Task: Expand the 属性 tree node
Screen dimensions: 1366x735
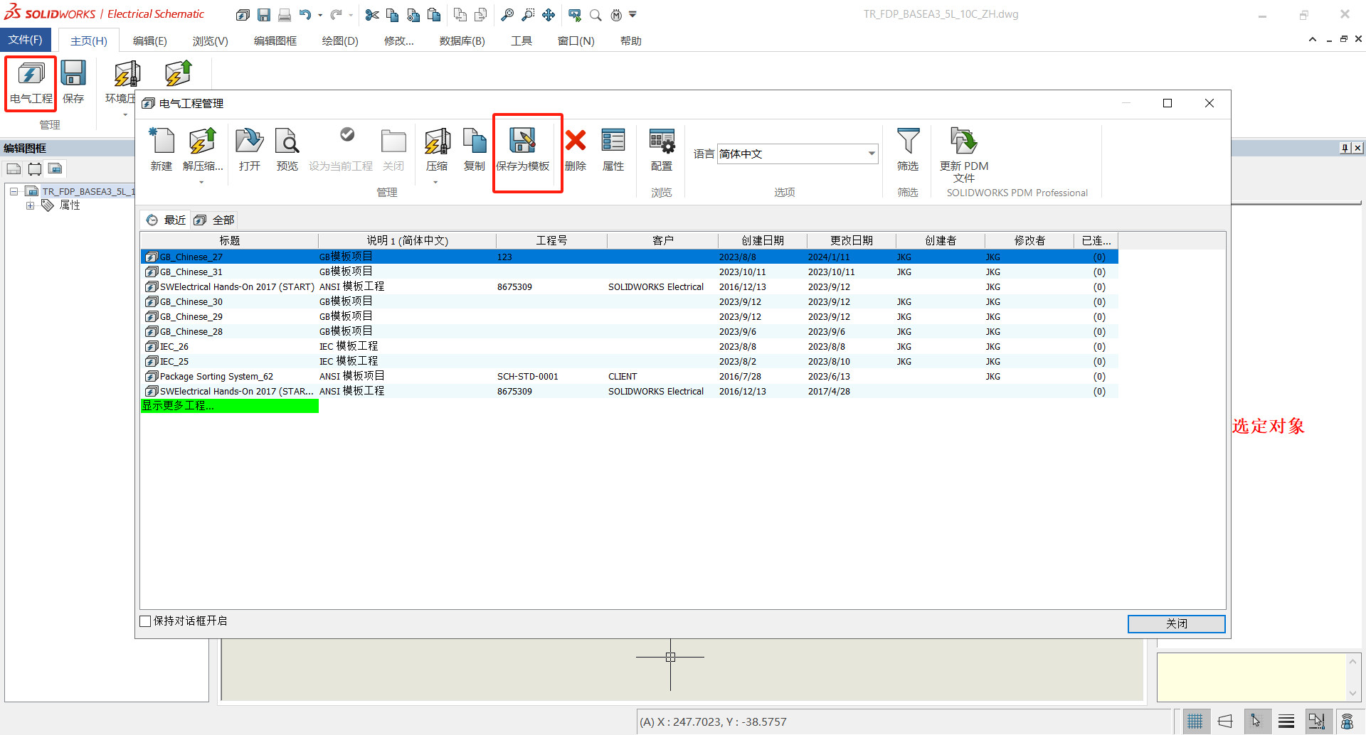Action: (x=30, y=205)
